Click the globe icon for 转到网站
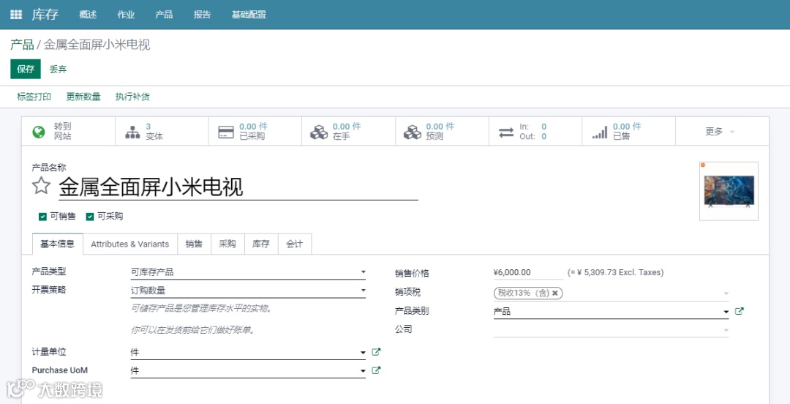Viewport: 790px width, 404px height. [39, 132]
